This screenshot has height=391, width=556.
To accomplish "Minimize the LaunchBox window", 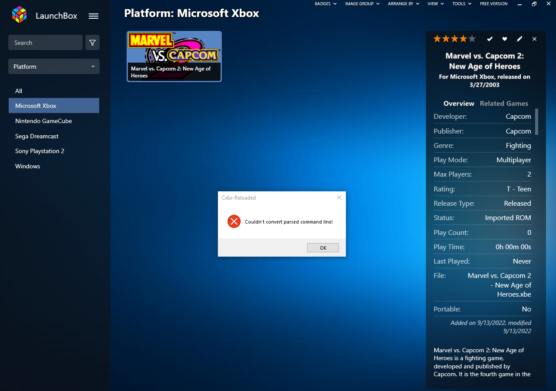I will 519,4.
